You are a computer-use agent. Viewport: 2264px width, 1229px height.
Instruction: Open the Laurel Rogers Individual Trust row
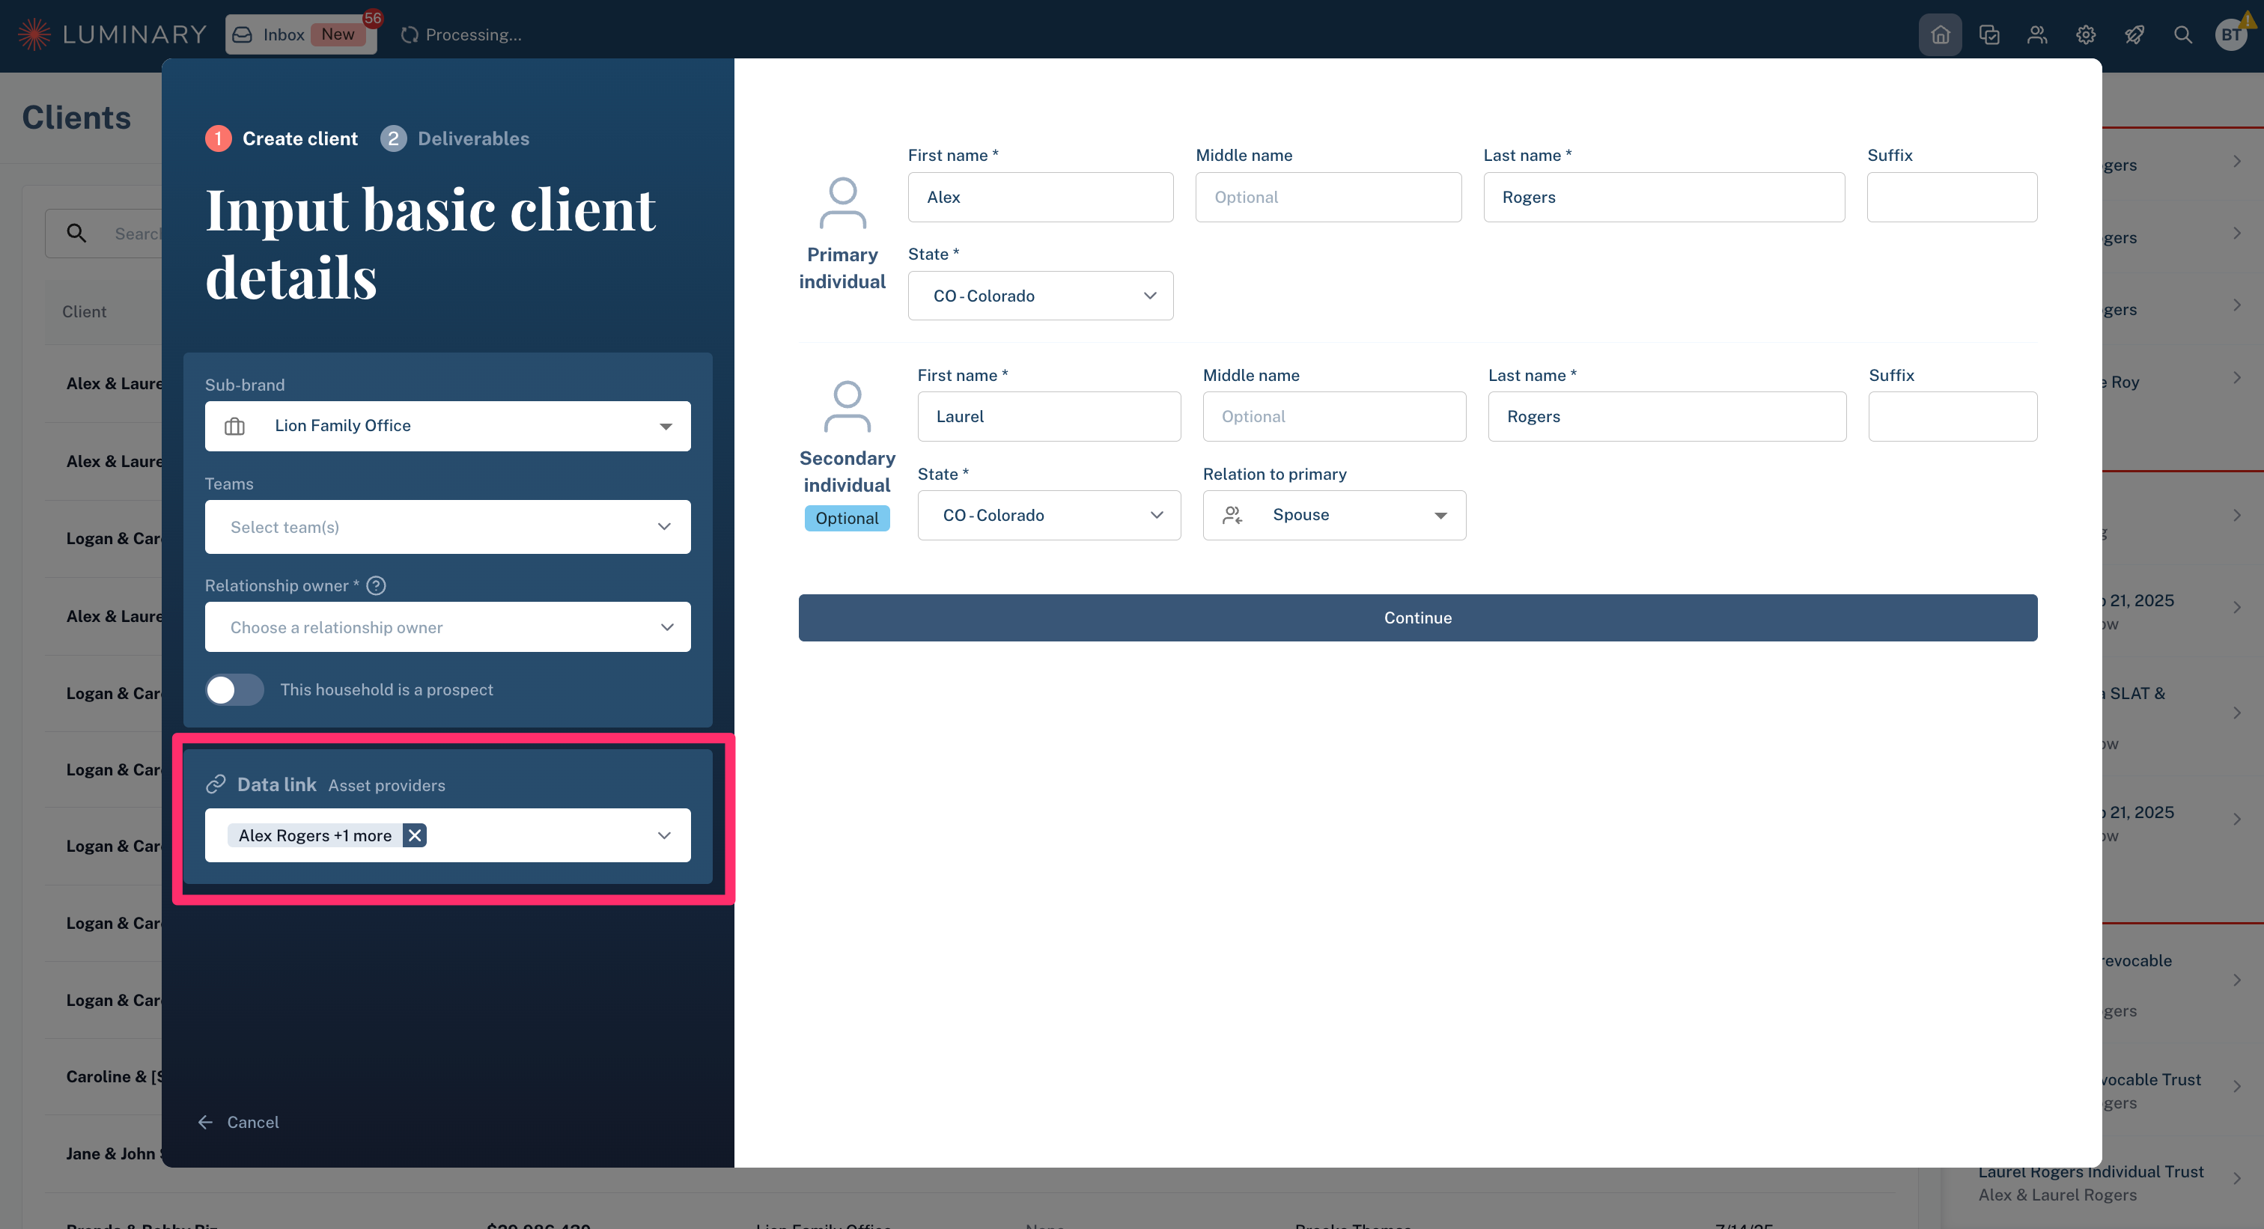click(x=2102, y=1182)
